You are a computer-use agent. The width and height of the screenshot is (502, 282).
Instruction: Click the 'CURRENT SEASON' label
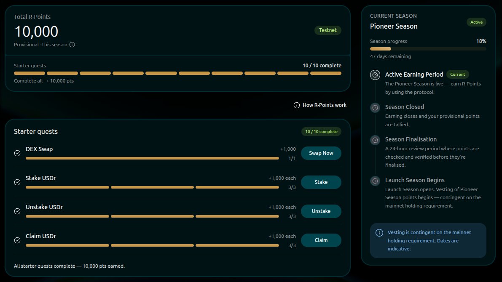pos(394,16)
